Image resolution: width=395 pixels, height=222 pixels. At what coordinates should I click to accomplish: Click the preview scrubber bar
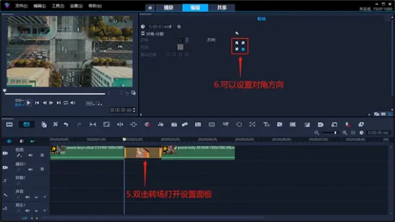[55, 94]
